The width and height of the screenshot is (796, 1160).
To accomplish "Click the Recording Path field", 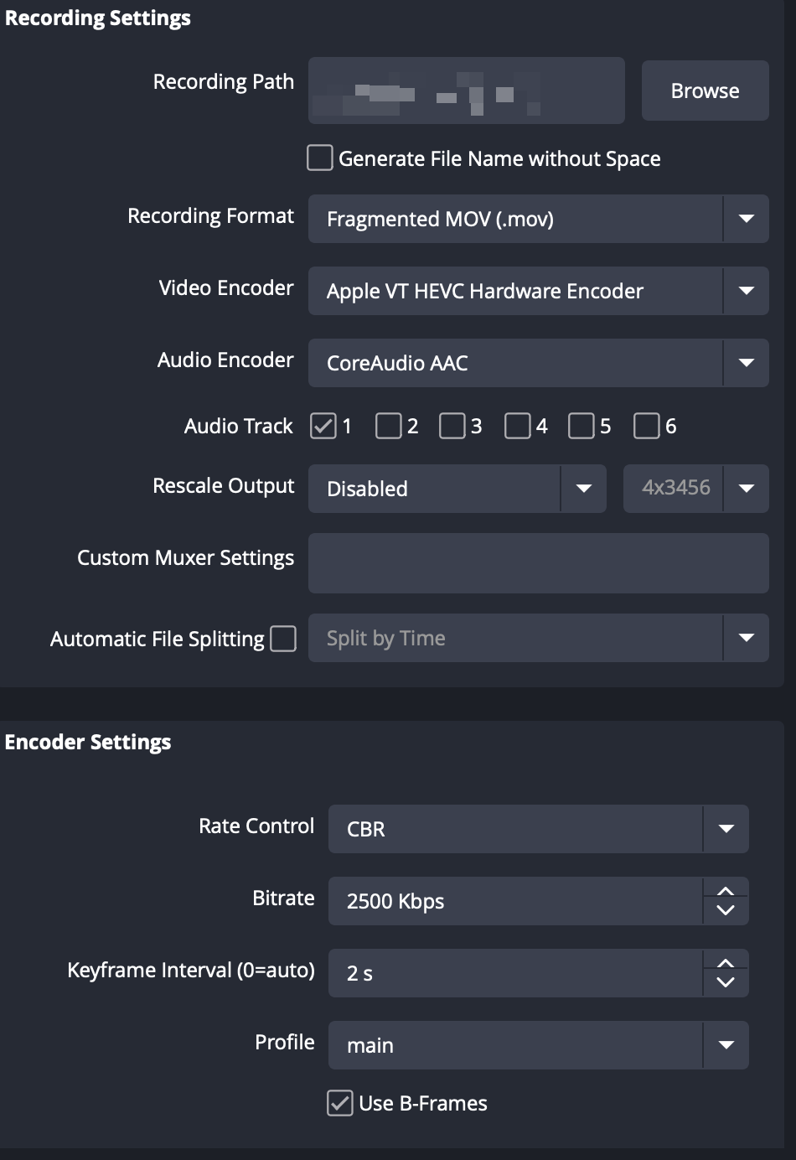I will (467, 91).
